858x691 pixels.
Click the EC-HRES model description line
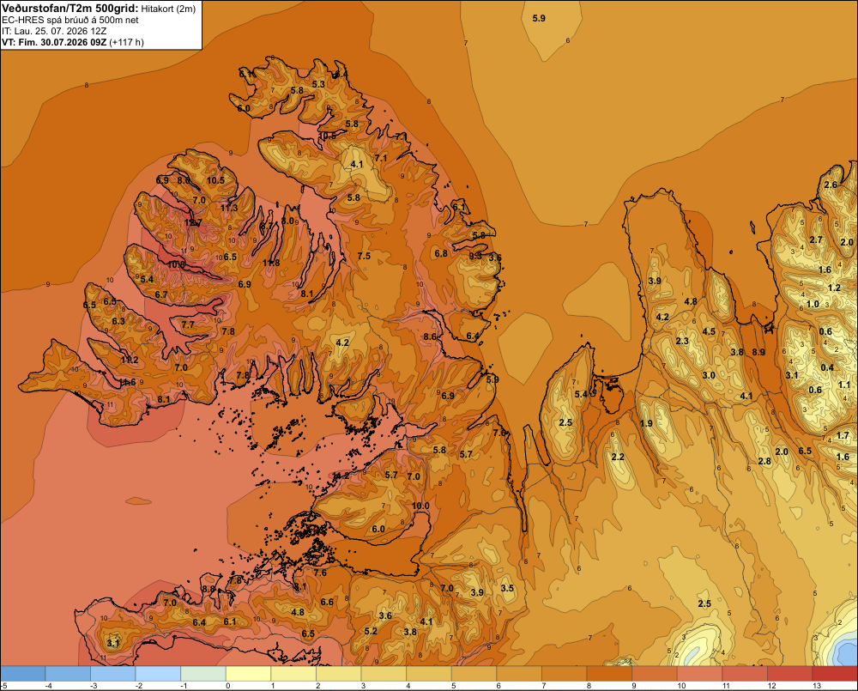70,20
